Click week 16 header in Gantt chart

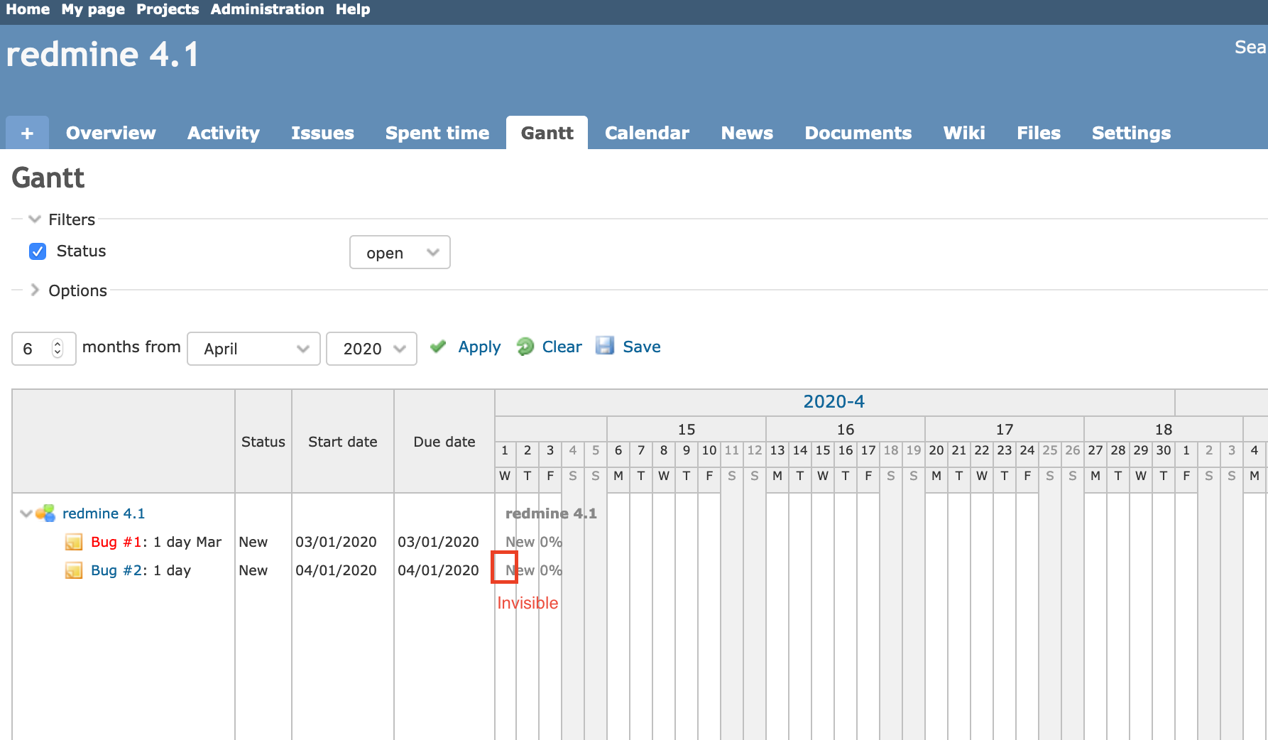coord(845,429)
